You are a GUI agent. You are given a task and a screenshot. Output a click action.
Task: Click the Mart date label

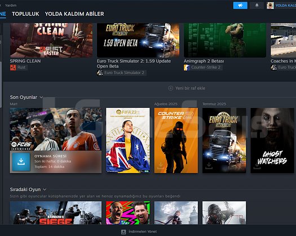coord(14,104)
